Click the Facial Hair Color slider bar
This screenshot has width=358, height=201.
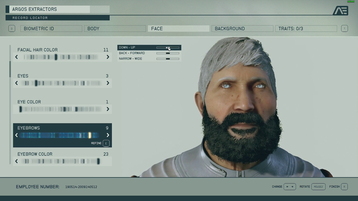tap(61, 57)
